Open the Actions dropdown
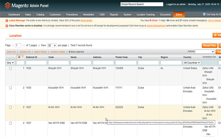The width and height of the screenshot is (221, 137). point(205,52)
